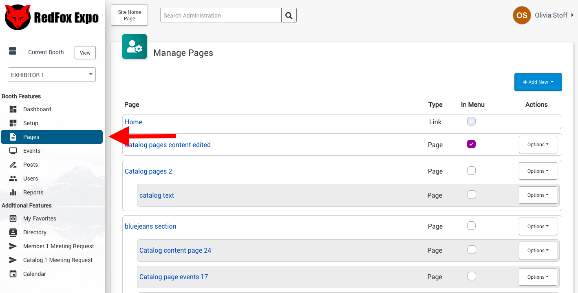Click the Events monitor icon

click(x=13, y=151)
